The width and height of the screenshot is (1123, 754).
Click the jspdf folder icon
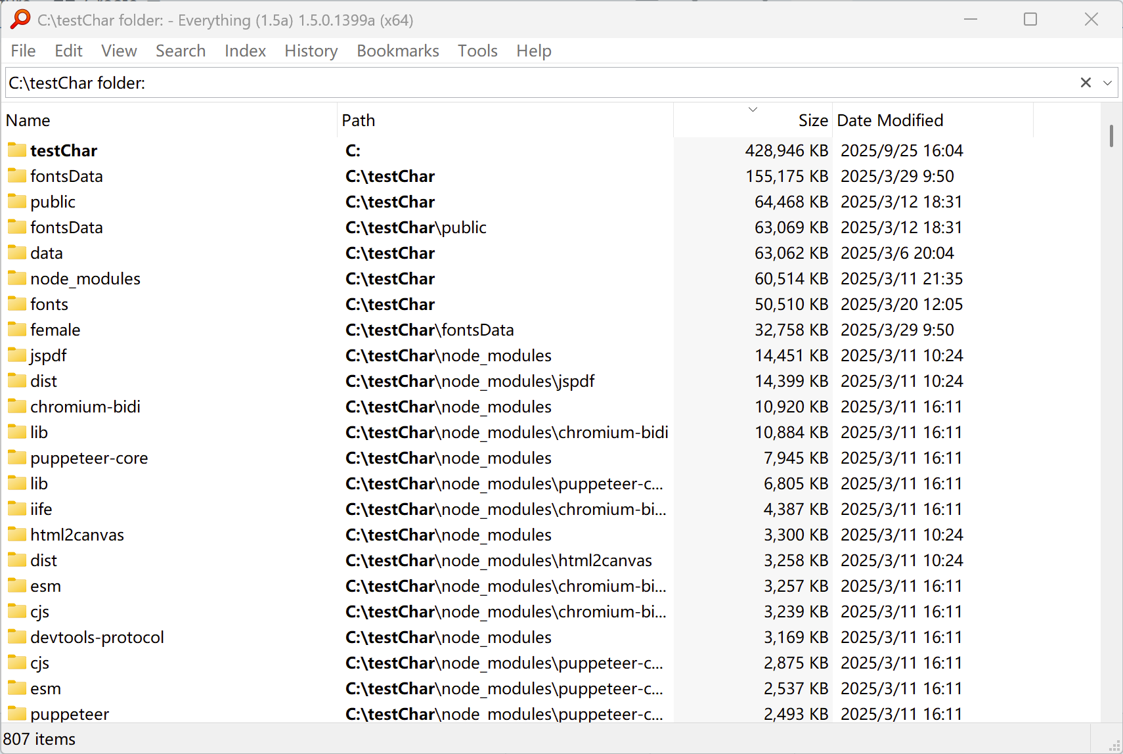[17, 355]
